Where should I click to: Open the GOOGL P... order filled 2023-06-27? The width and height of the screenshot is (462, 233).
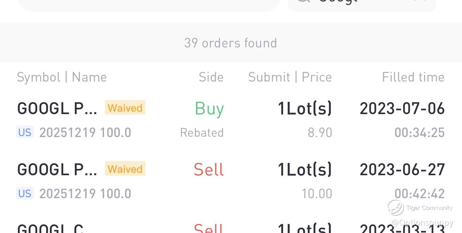57,170
